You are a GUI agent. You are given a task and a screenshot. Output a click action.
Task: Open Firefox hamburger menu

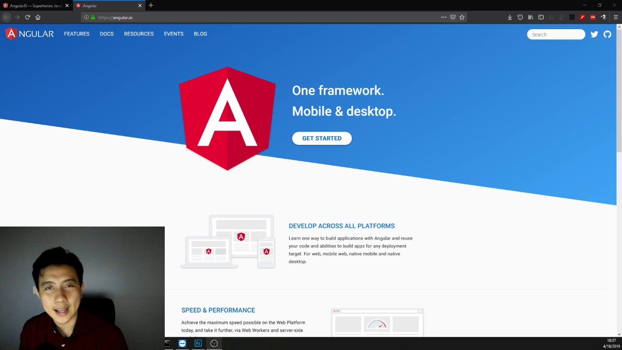pos(616,17)
